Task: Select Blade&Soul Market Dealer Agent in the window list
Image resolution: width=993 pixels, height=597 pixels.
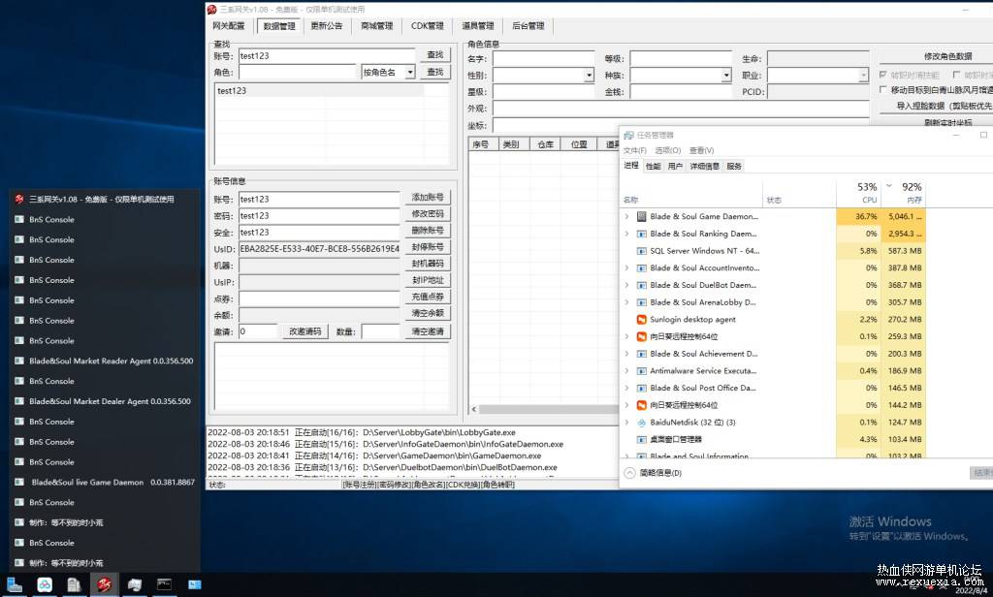Action: coord(104,401)
